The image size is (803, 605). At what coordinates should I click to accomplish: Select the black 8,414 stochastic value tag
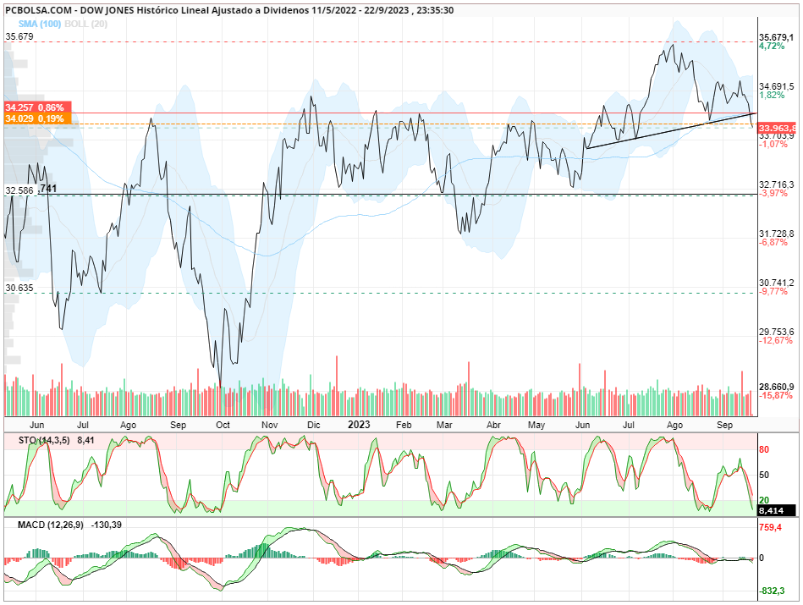click(x=777, y=510)
